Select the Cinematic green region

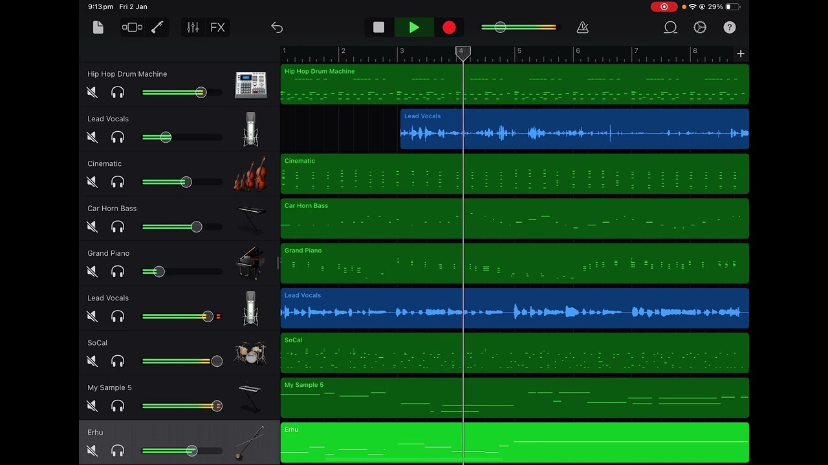(x=515, y=174)
